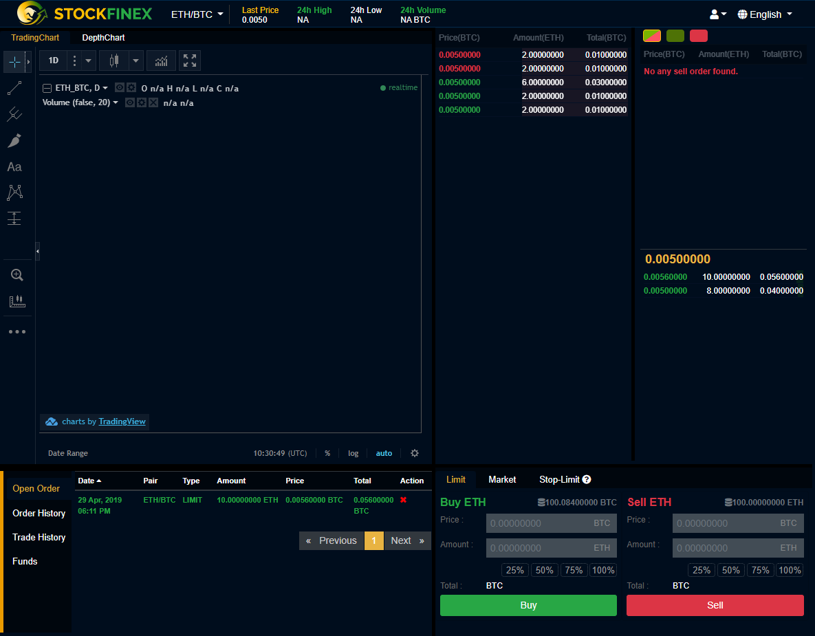Viewport: 815px width, 636px height.
Task: Select the zoom magnifier tool
Action: [17, 274]
